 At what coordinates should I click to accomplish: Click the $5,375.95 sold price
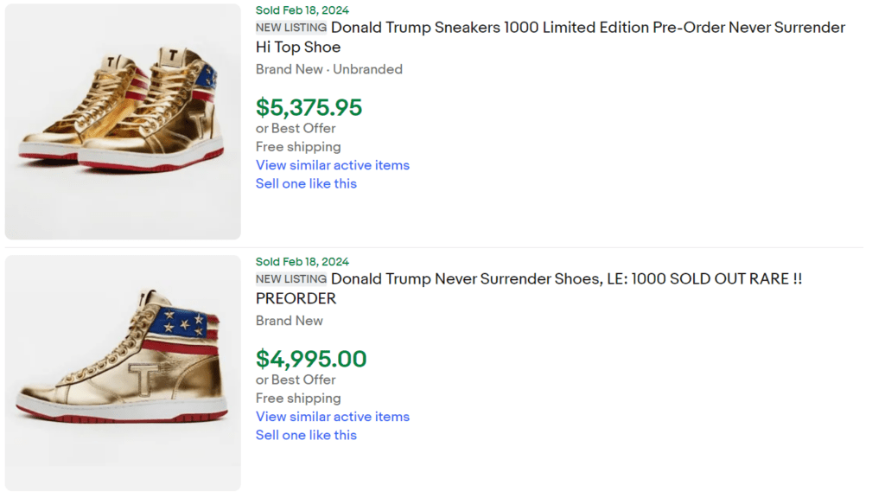click(309, 107)
